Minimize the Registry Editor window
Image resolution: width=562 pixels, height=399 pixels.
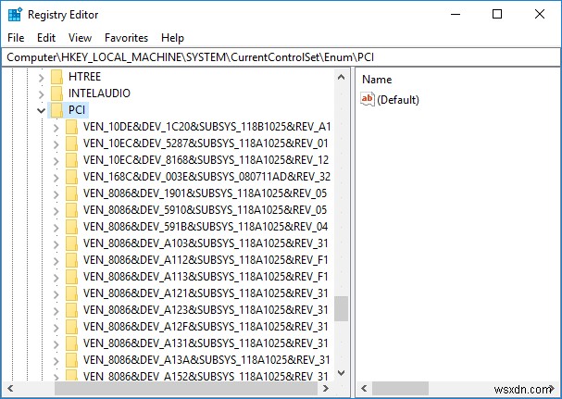pyautogui.click(x=456, y=14)
